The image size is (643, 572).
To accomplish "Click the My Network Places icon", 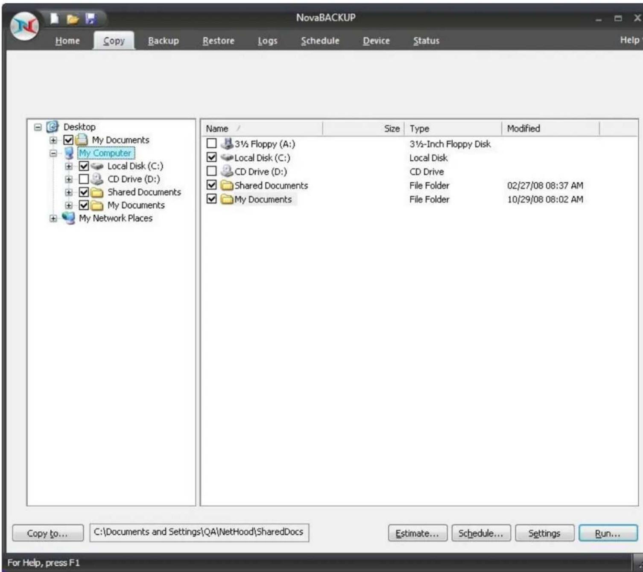I will [x=68, y=218].
